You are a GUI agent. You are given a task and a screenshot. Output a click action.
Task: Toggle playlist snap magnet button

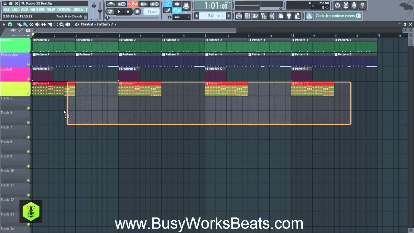coord(10,24)
